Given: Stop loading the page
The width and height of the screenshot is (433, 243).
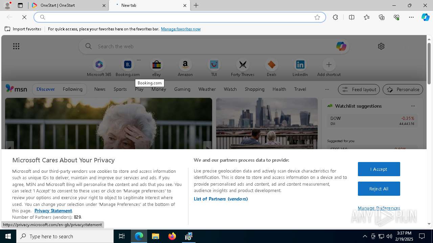Looking at the screenshot, I should coord(24,17).
